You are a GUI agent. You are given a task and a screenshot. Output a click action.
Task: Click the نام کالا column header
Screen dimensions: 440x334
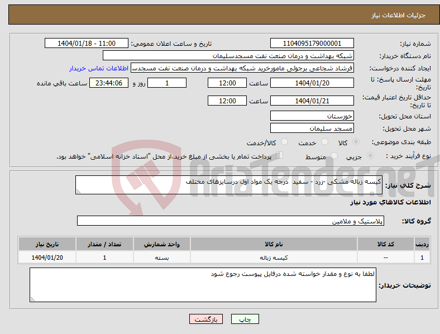274,244
